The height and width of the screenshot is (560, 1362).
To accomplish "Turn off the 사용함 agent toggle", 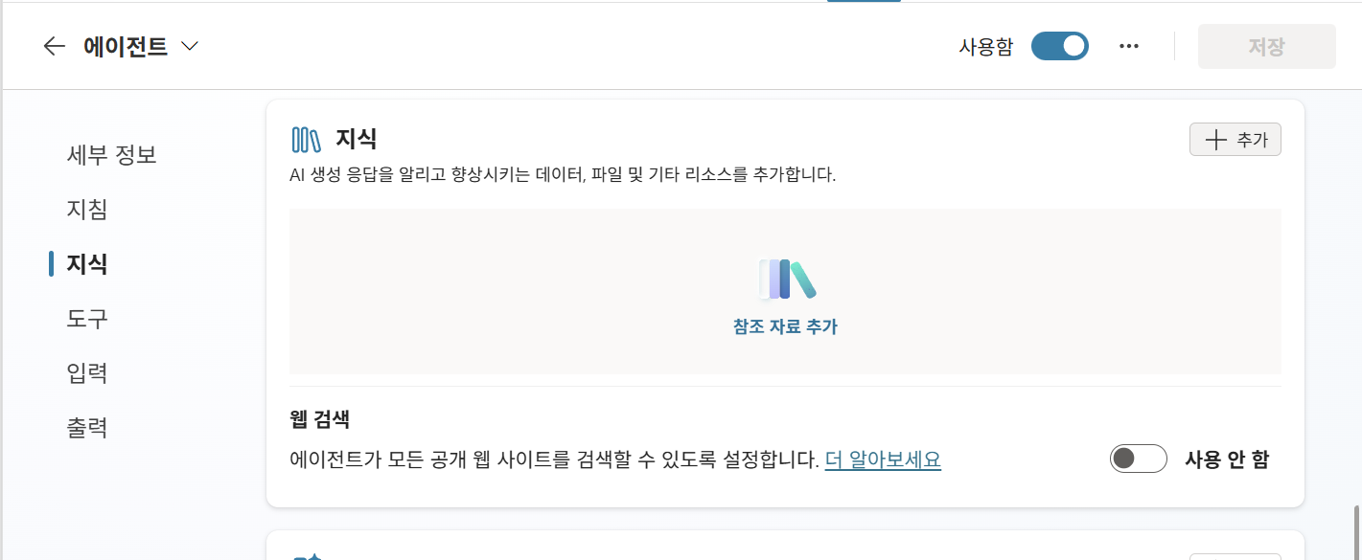I will coord(1060,46).
